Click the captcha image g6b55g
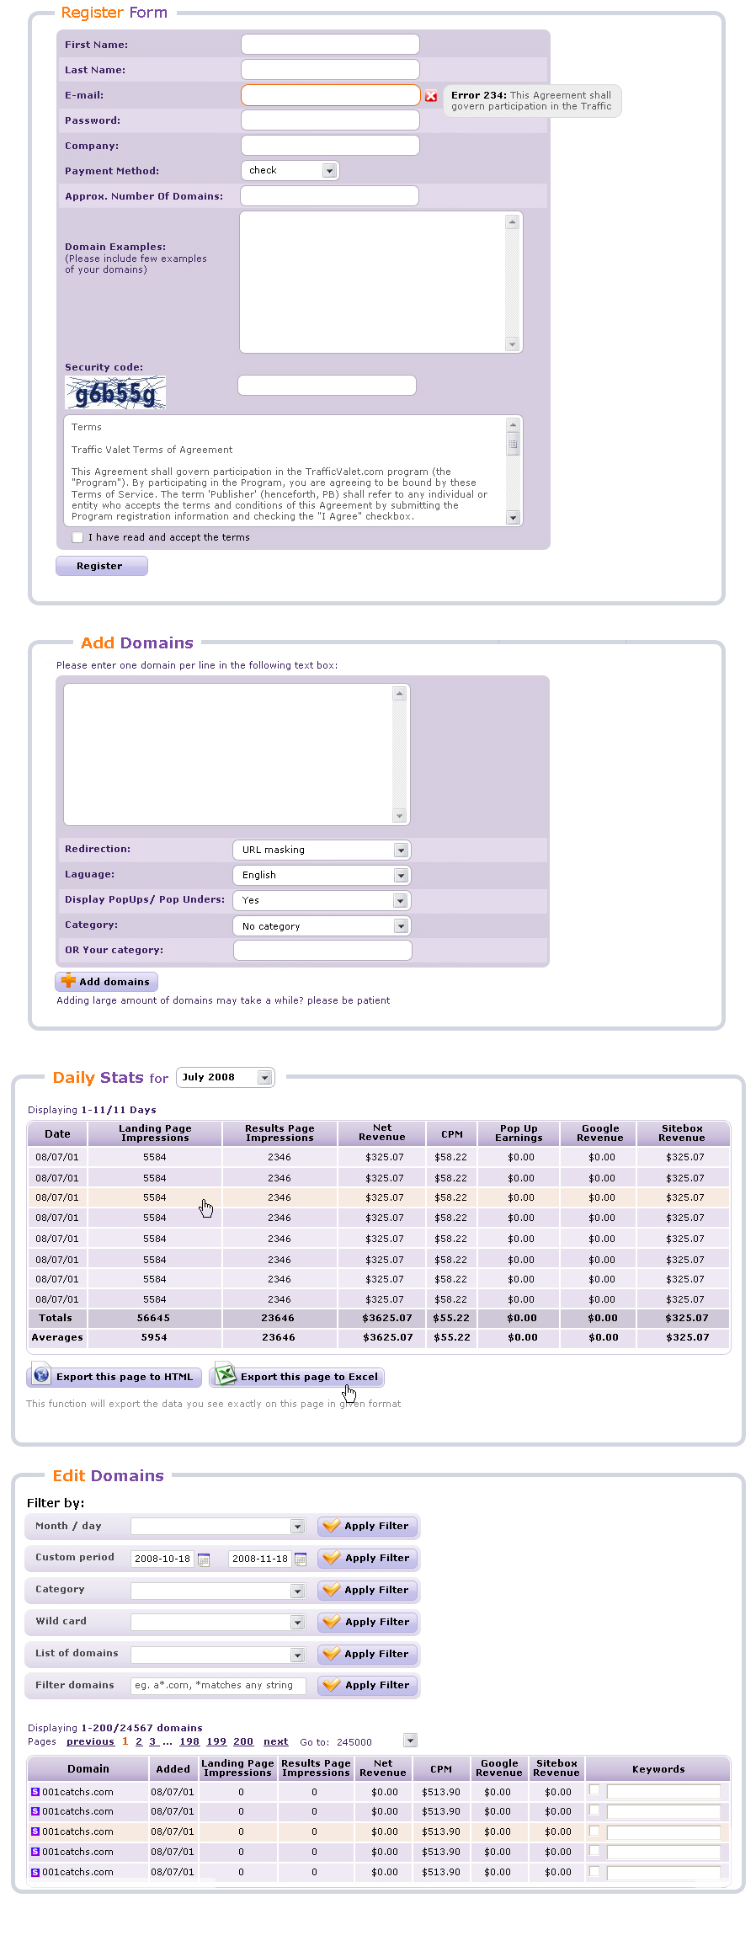The image size is (756, 1946). (x=115, y=392)
